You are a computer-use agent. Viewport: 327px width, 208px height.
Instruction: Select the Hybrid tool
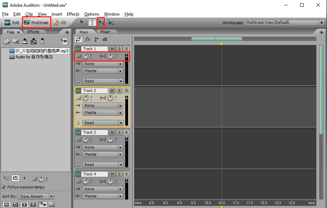click(82, 22)
